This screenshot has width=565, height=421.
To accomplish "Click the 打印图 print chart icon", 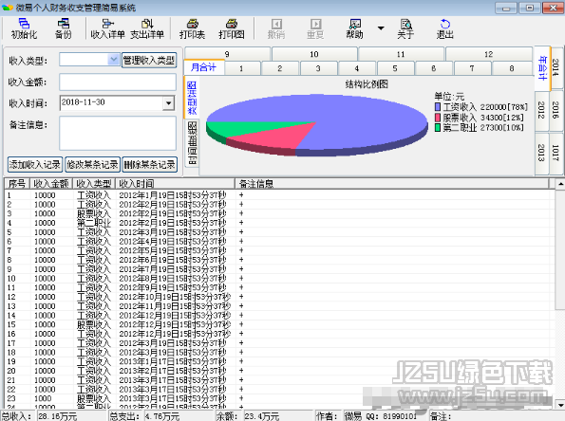I will (232, 28).
